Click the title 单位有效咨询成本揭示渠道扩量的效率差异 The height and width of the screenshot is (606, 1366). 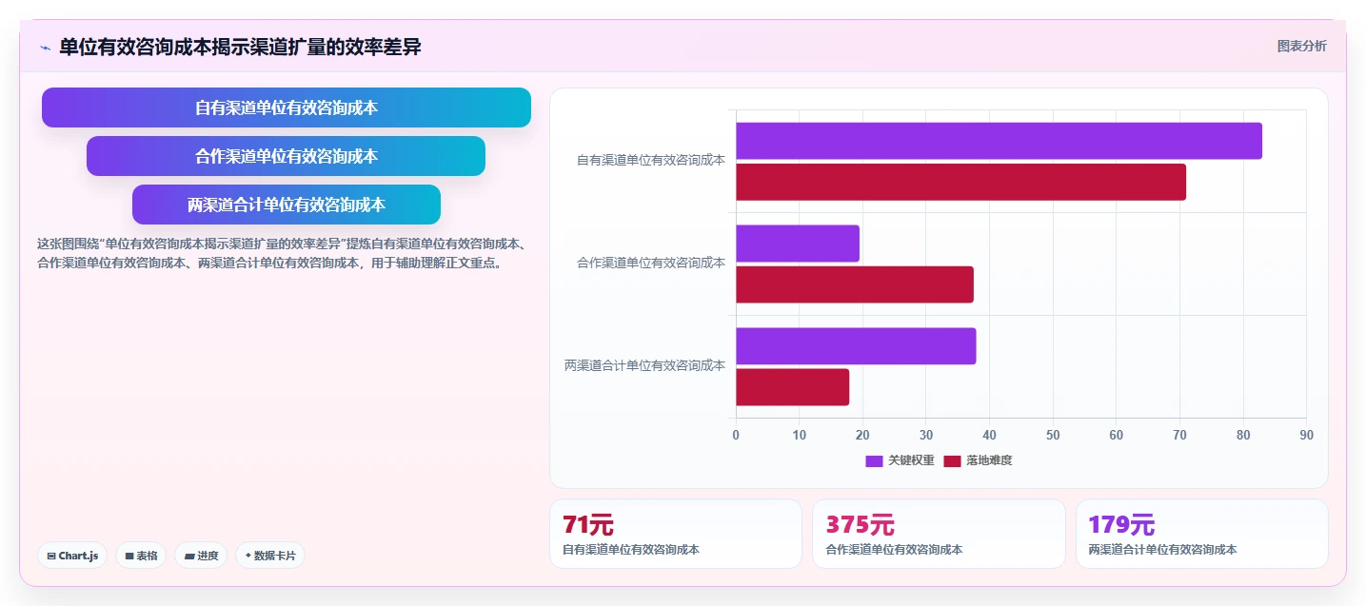[x=240, y=47]
